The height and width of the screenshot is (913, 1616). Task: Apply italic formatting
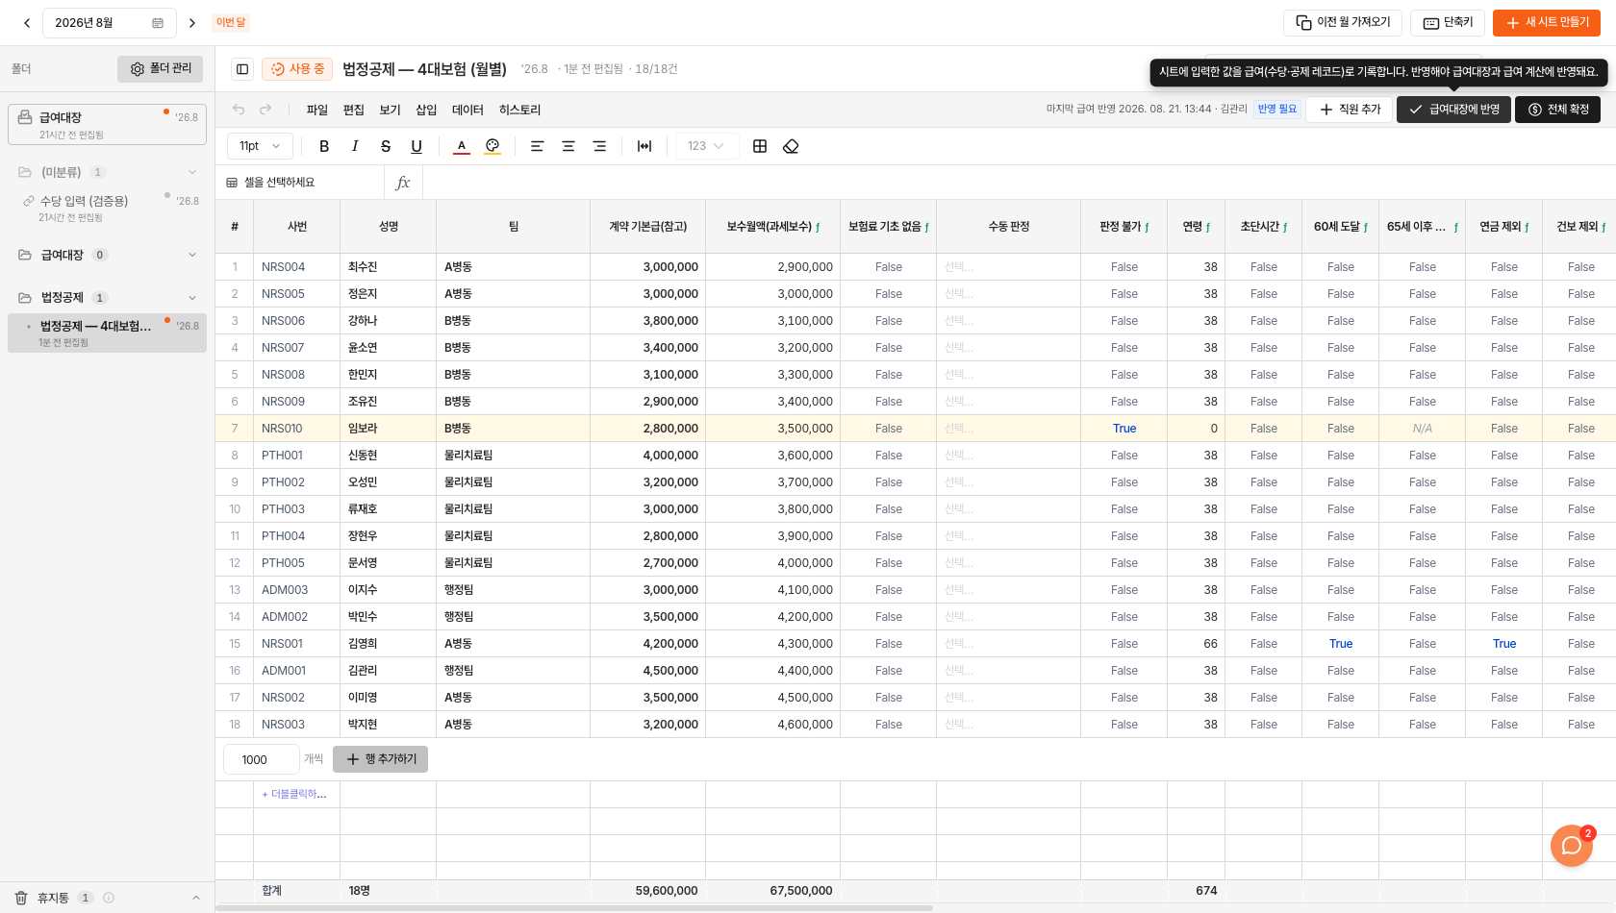click(355, 146)
